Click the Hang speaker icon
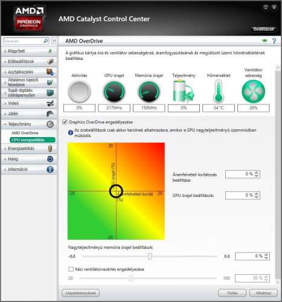 [x=50, y=159]
